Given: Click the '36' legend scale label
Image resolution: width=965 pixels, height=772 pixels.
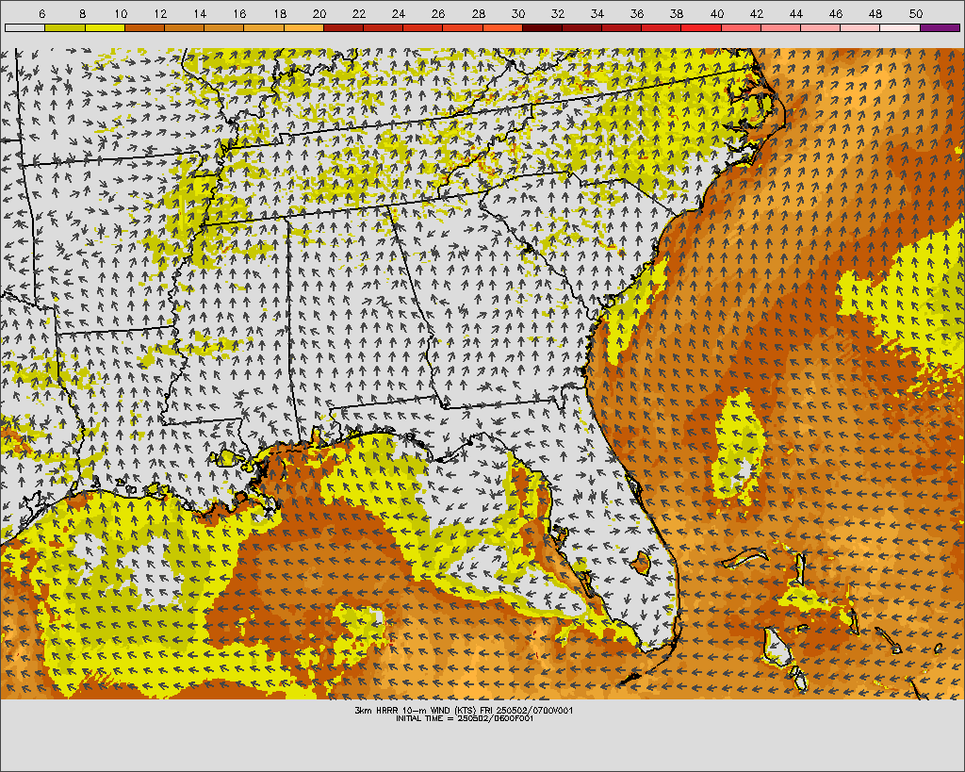Looking at the screenshot, I should 637,13.
